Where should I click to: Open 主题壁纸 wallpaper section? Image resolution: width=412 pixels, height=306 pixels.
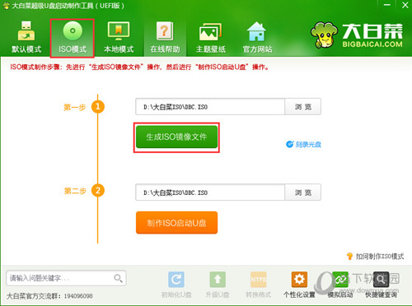[x=211, y=38]
